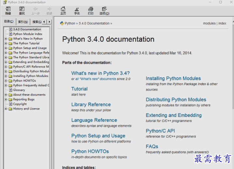This screenshot has height=169, width=234.
Task: Select History and License tree text
Action: pyautogui.click(x=26, y=109)
